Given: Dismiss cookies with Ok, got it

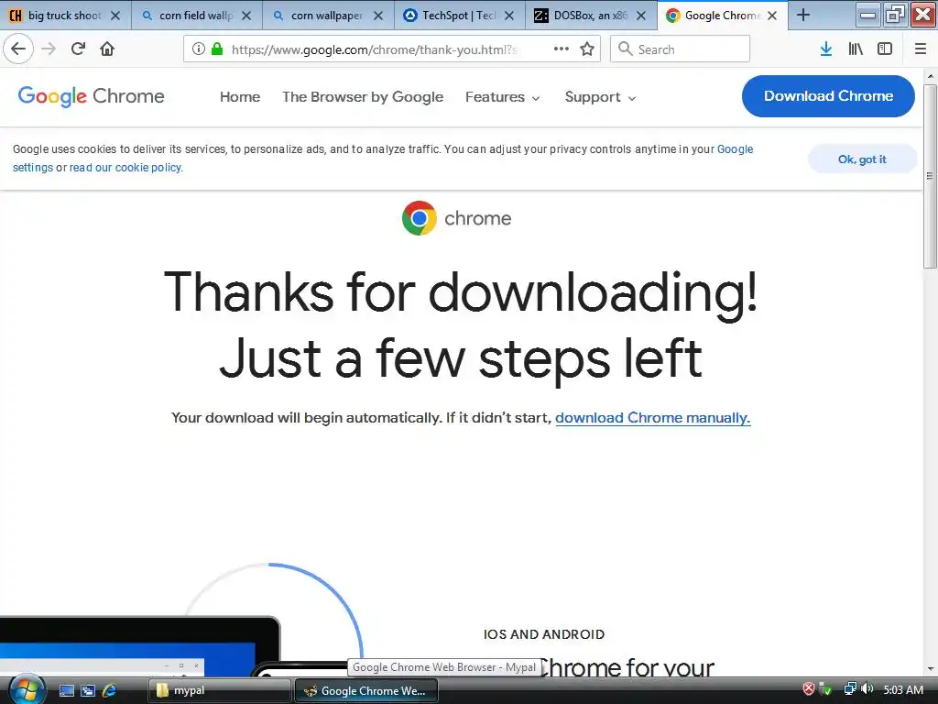Looking at the screenshot, I should point(862,159).
